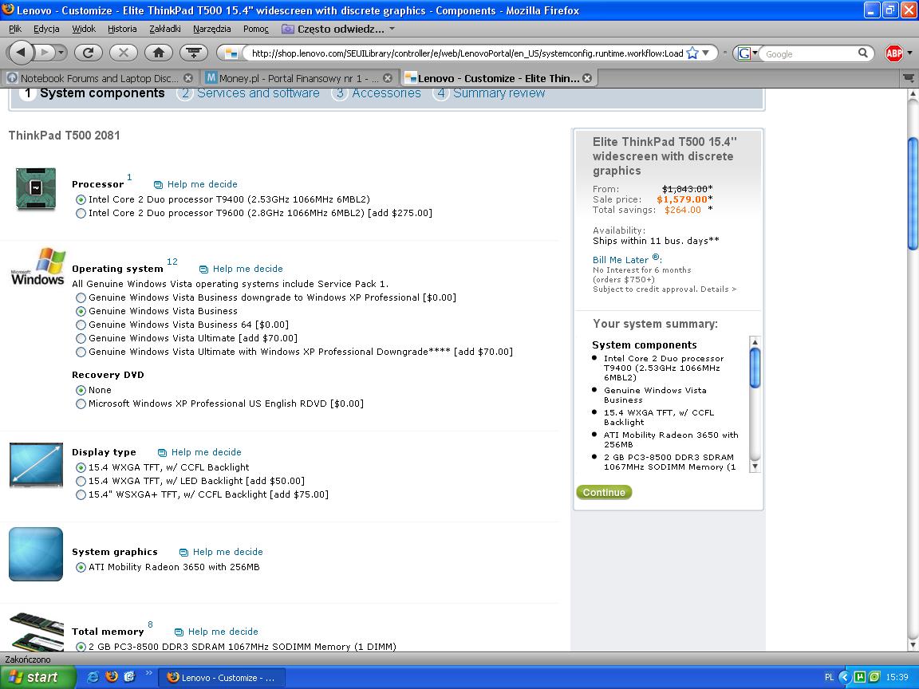The width and height of the screenshot is (919, 689).
Task: Go to Services and software step
Action: [x=258, y=93]
